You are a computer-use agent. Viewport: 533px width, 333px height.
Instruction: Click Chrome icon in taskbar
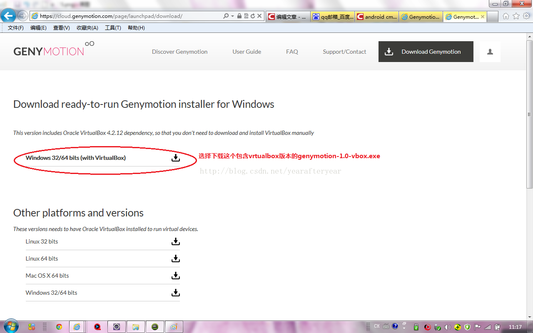(59, 327)
